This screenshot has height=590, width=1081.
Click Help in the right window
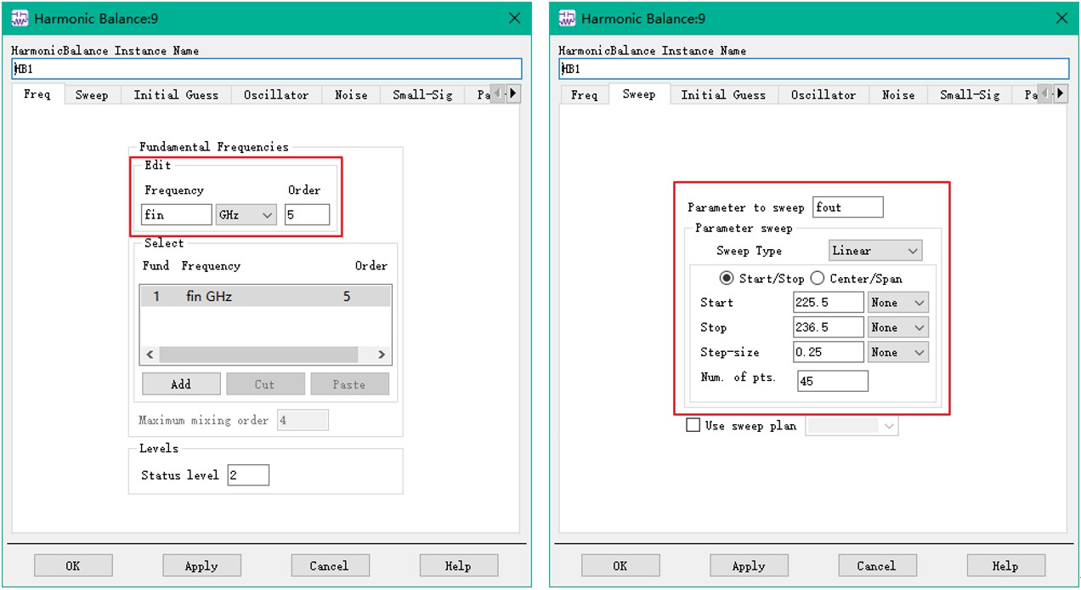(x=1006, y=565)
